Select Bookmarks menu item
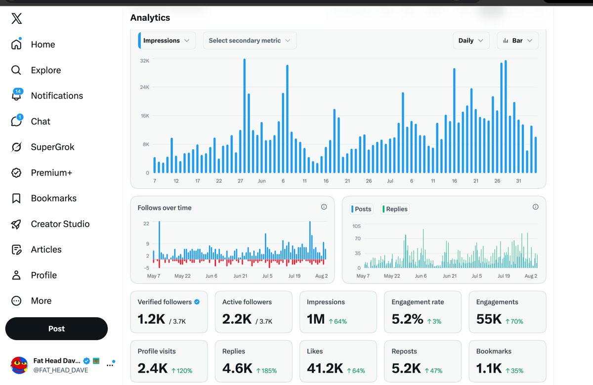The image size is (593, 385). click(54, 198)
